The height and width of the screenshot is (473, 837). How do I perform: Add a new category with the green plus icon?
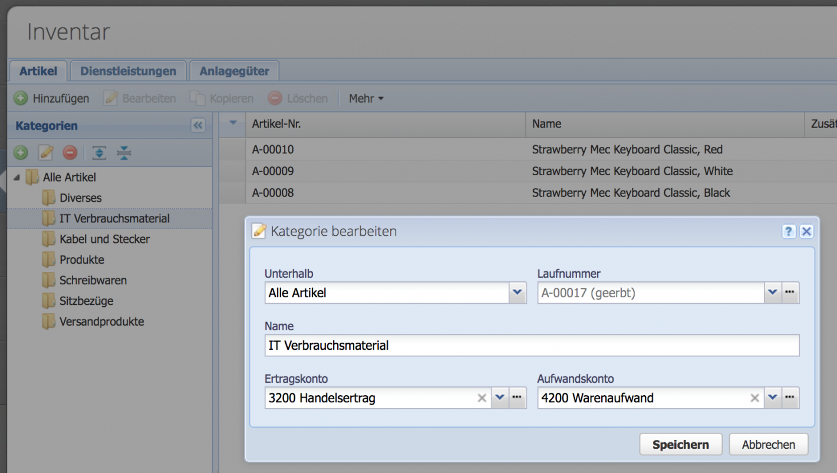(20, 153)
